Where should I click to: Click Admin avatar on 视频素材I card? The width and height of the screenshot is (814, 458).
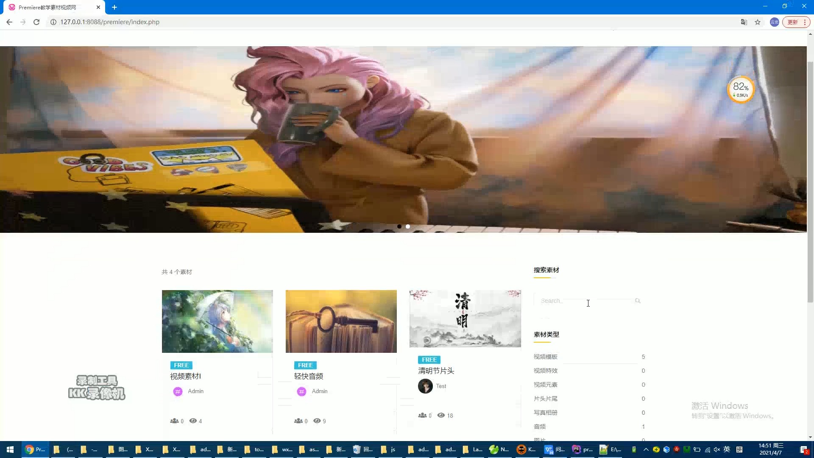(178, 391)
